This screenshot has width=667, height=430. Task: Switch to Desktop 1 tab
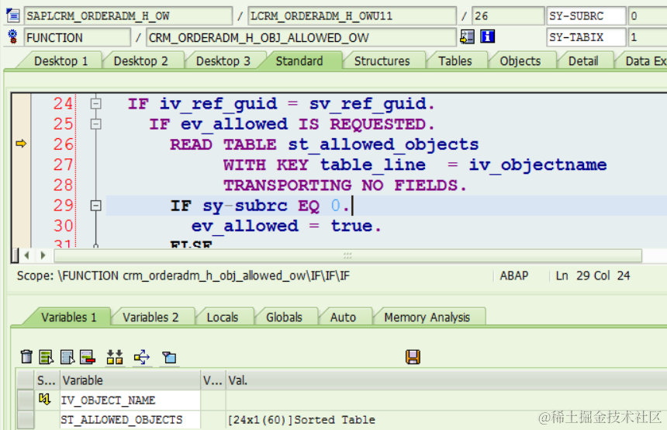(60, 61)
